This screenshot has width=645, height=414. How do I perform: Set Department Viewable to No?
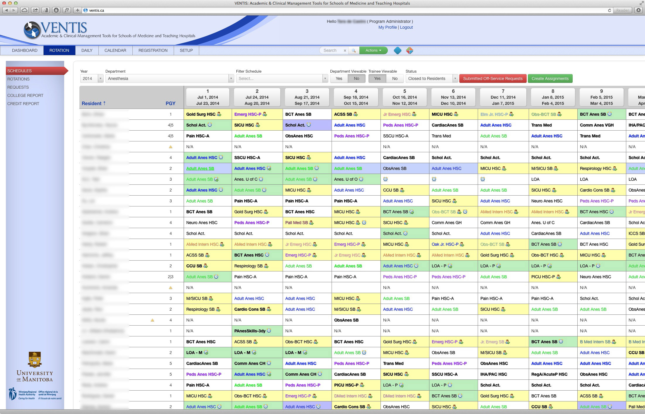(x=356, y=78)
